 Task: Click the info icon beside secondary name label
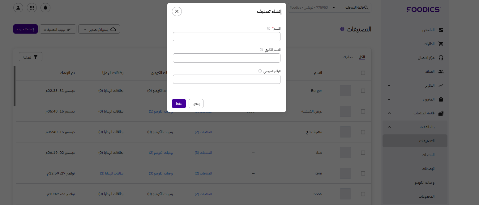[261, 50]
